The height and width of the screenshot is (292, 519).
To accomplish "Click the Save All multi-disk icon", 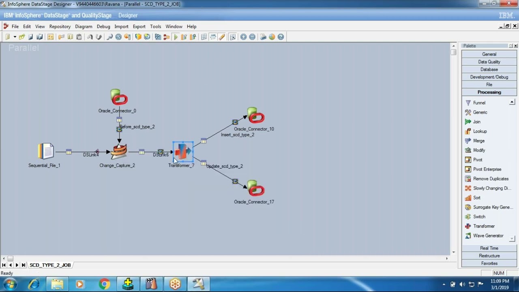I will [40, 37].
